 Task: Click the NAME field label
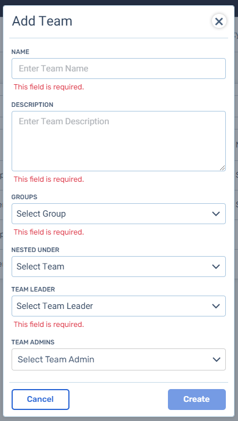click(x=20, y=52)
